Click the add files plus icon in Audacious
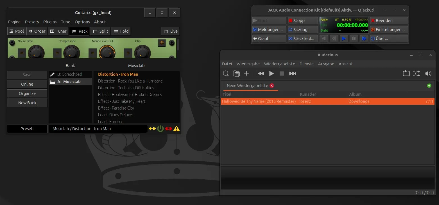The height and width of the screenshot is (205, 439). tap(246, 73)
